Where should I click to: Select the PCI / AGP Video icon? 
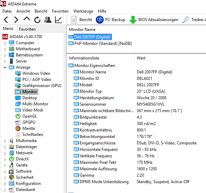coord(18,80)
